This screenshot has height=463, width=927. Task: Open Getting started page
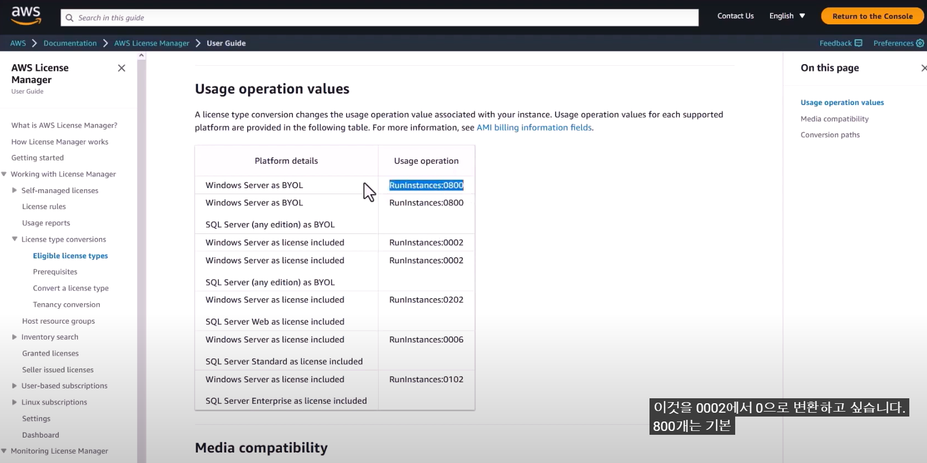point(38,158)
